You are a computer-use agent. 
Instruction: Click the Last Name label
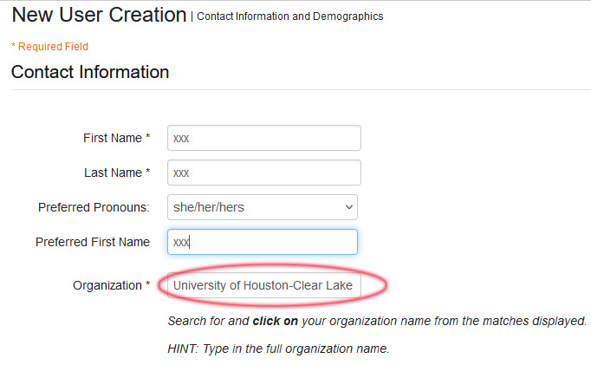(x=113, y=173)
